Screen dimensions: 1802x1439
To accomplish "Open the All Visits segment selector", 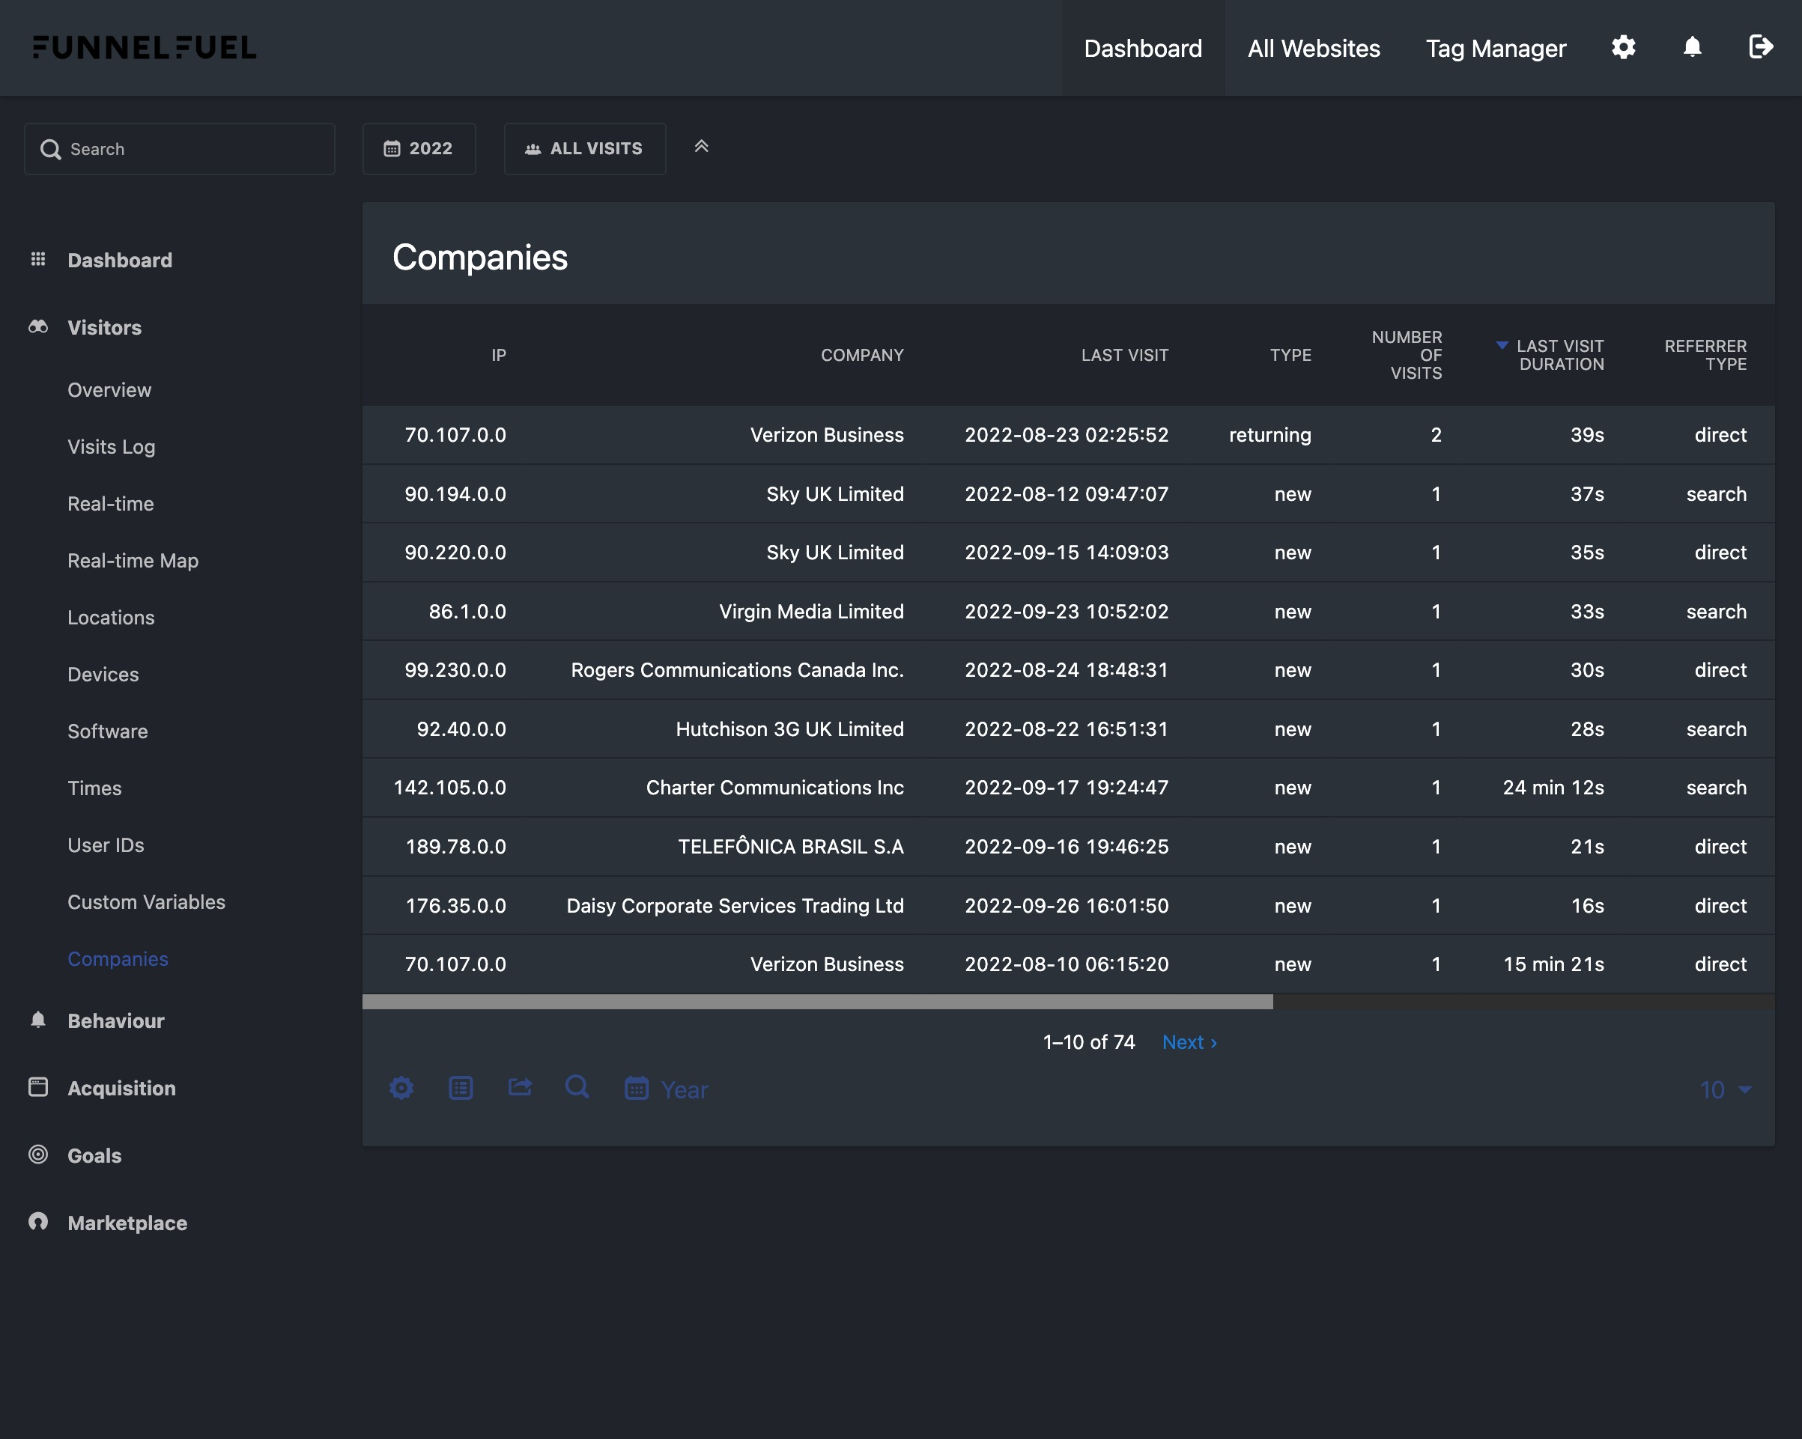I will [x=584, y=149].
